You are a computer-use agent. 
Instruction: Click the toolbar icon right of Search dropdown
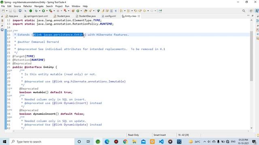click(x=98, y=11)
